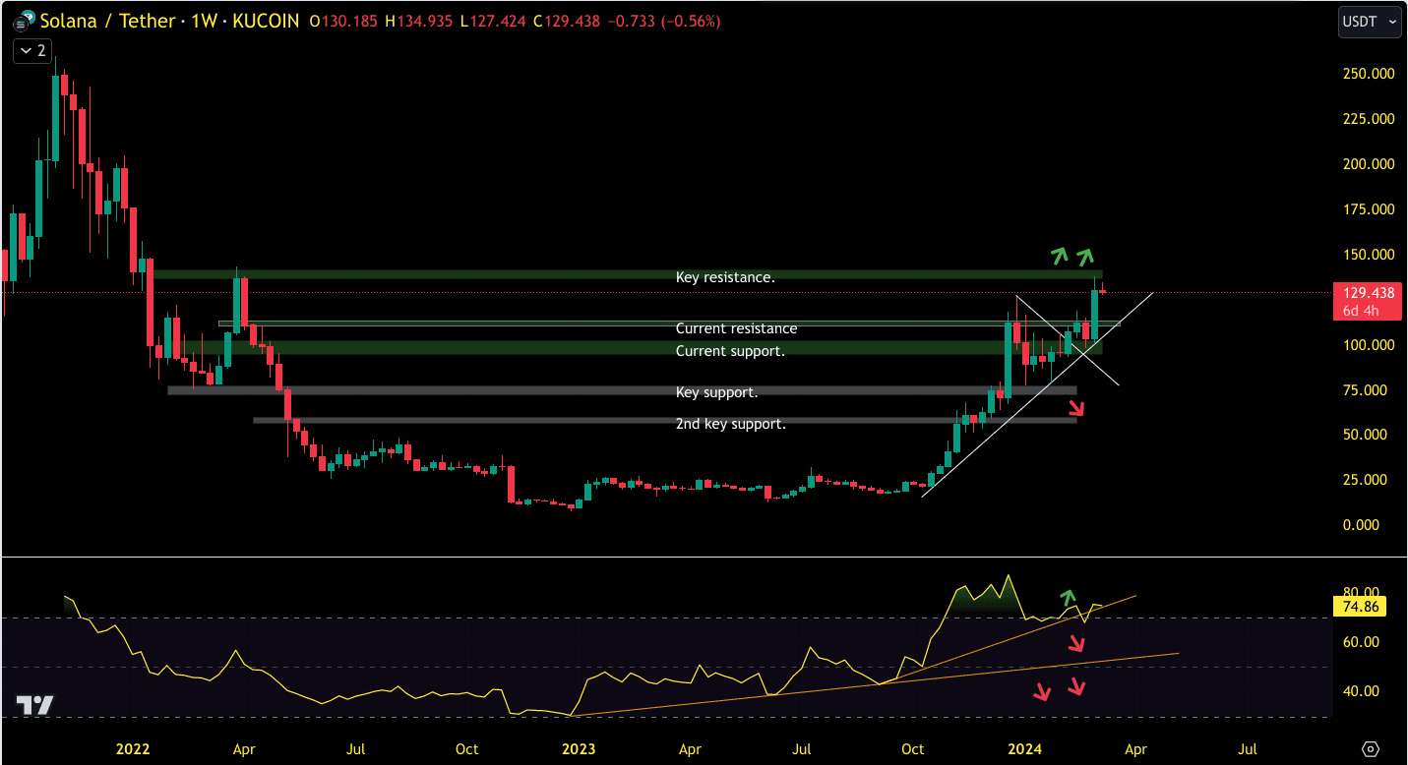Click the 225.000 price axis label

coord(1369,119)
